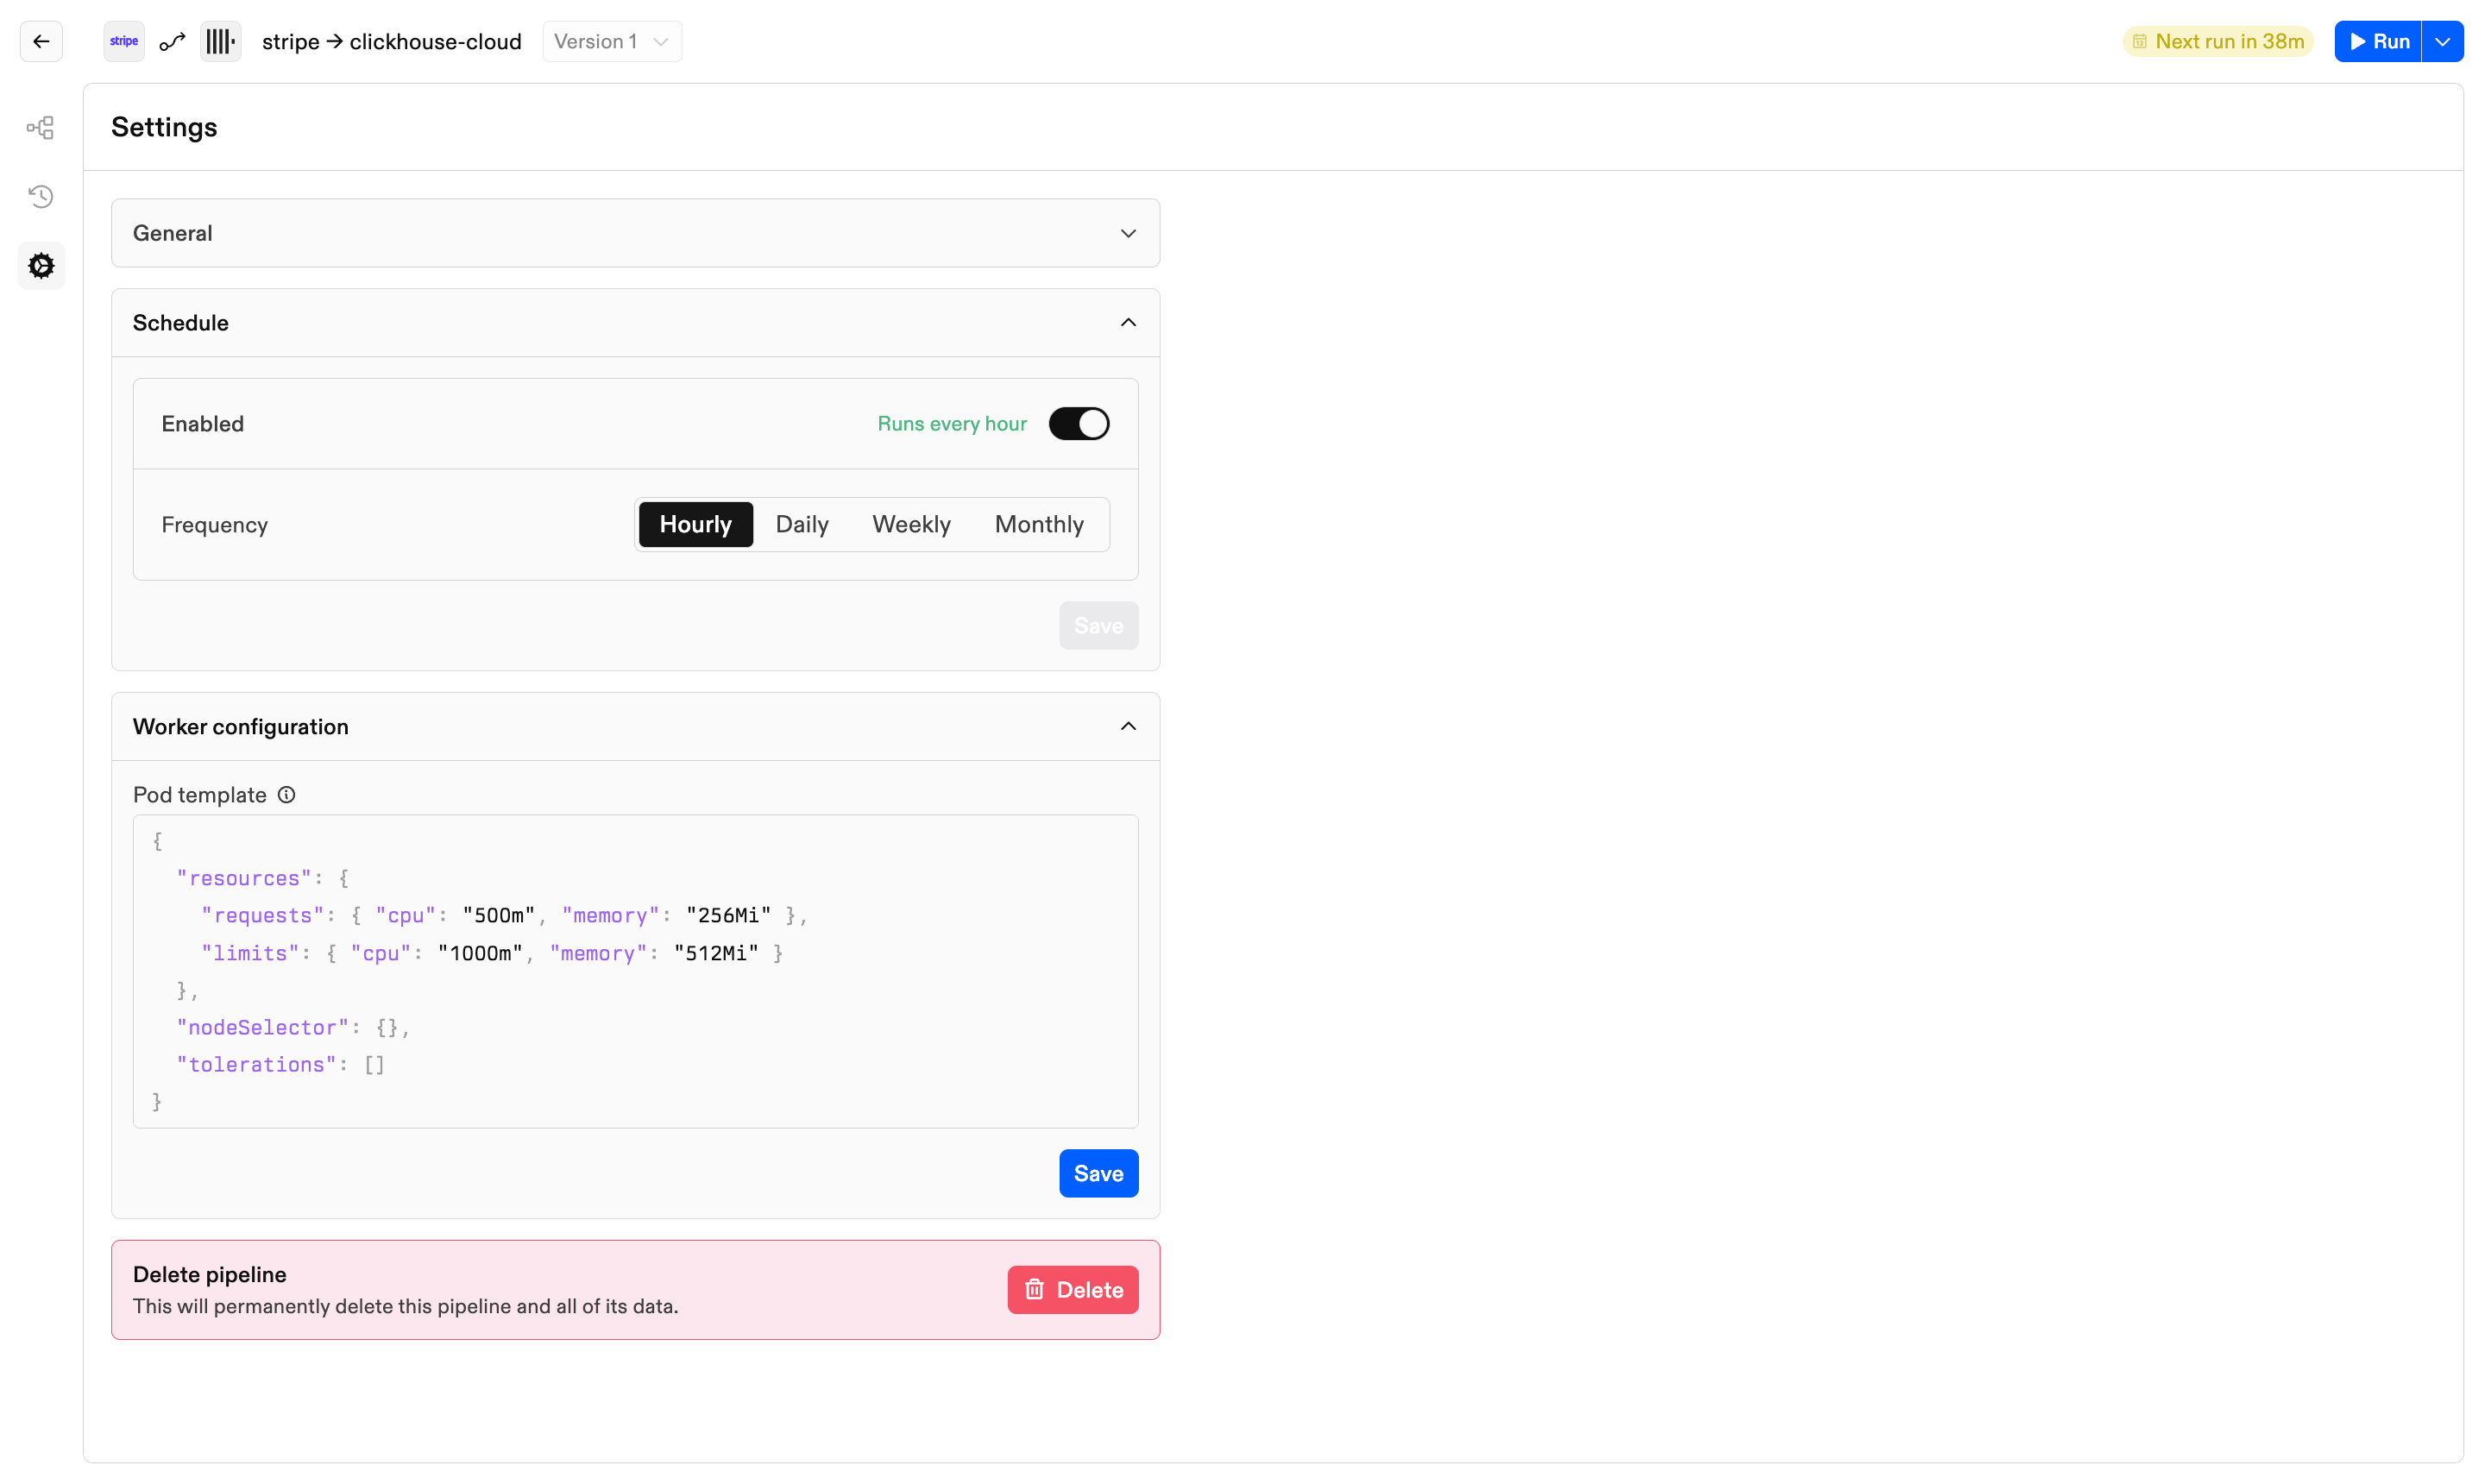The image size is (2485, 1484).
Task: Click the "1000m" cpu limit value
Action: 480,953
